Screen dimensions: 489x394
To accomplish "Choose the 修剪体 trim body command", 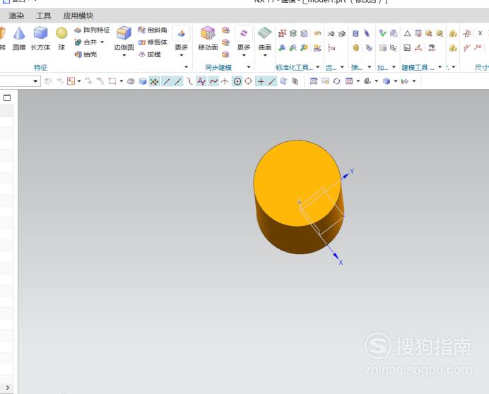I will coord(153,42).
